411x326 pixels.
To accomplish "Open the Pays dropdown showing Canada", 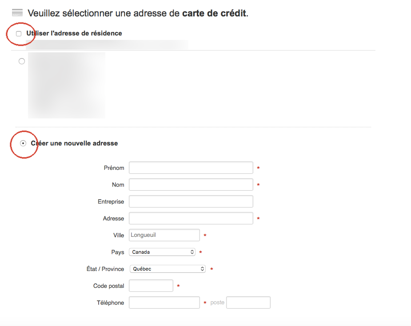I will [x=162, y=252].
